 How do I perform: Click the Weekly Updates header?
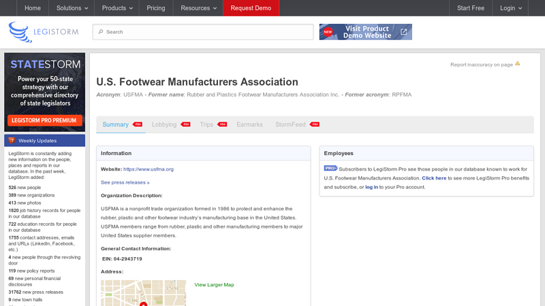click(x=44, y=141)
